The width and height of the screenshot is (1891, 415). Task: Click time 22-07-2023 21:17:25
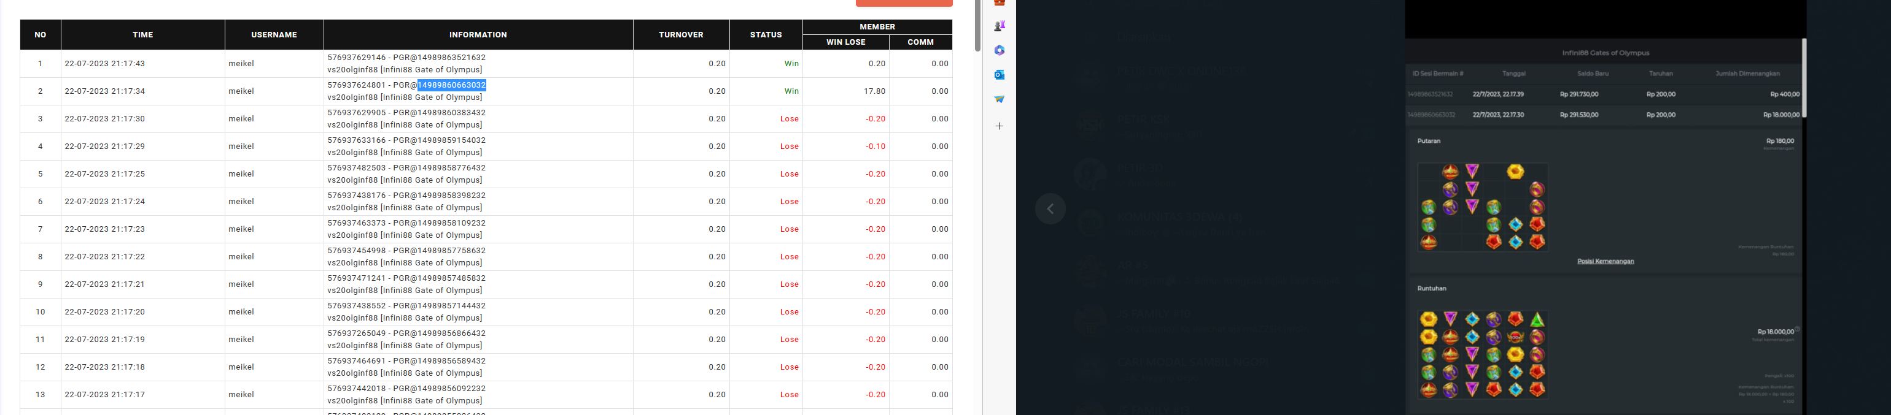[105, 173]
